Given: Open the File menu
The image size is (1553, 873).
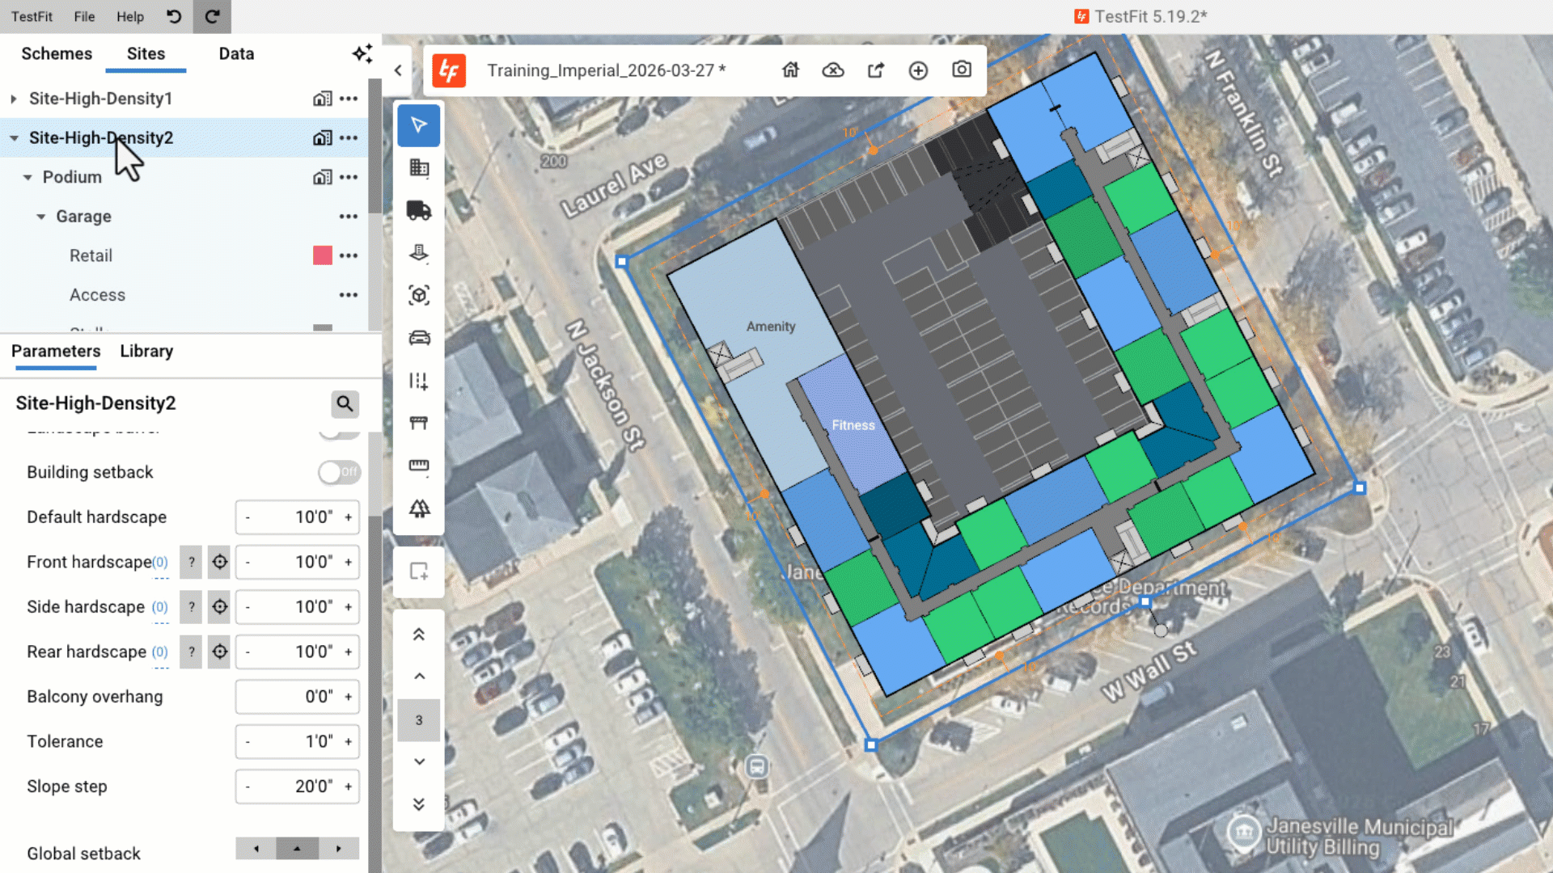Looking at the screenshot, I should click(84, 16).
